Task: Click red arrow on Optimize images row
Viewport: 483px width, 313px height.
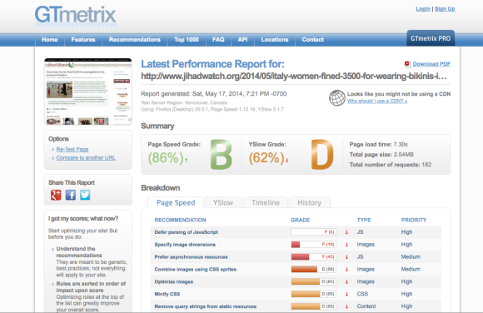Action: pos(347,281)
